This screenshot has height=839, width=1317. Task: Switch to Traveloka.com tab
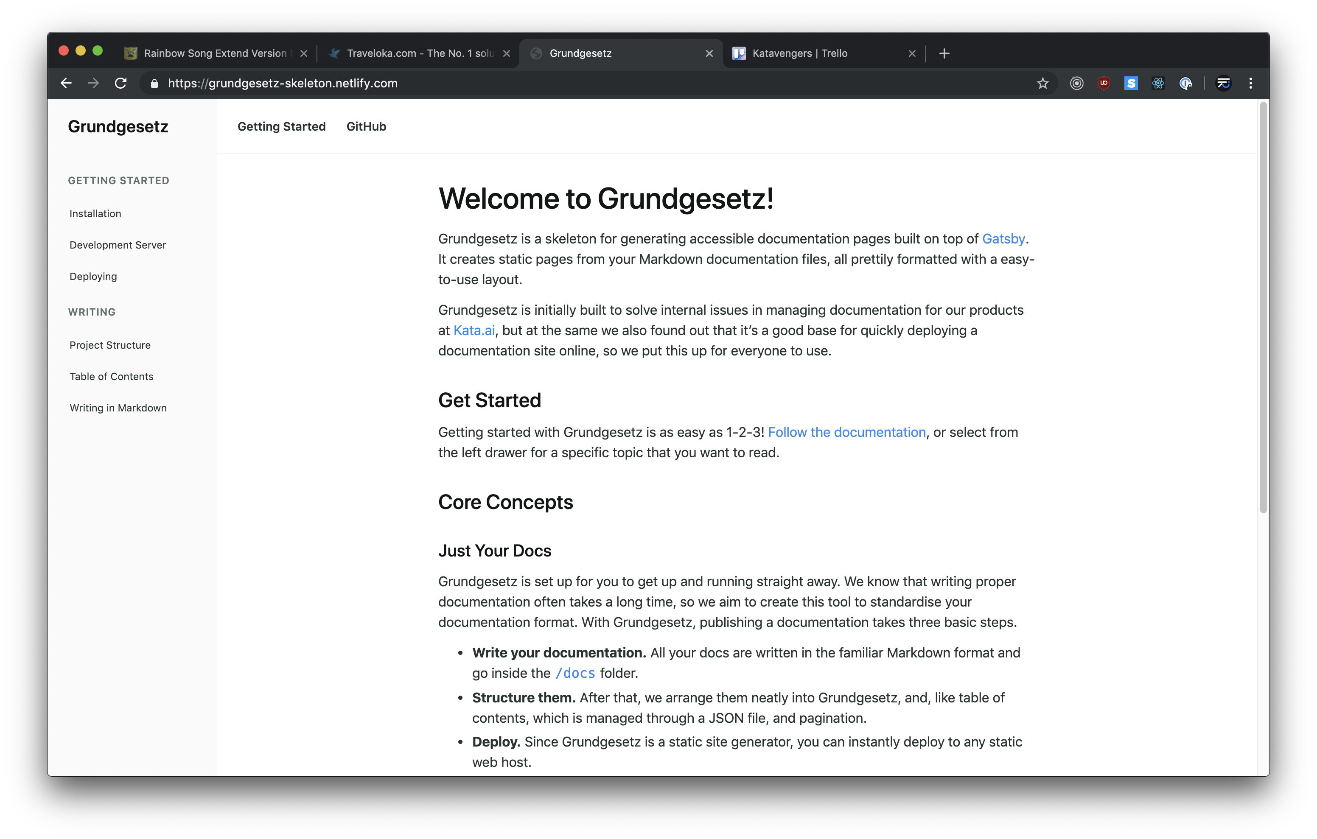(418, 53)
